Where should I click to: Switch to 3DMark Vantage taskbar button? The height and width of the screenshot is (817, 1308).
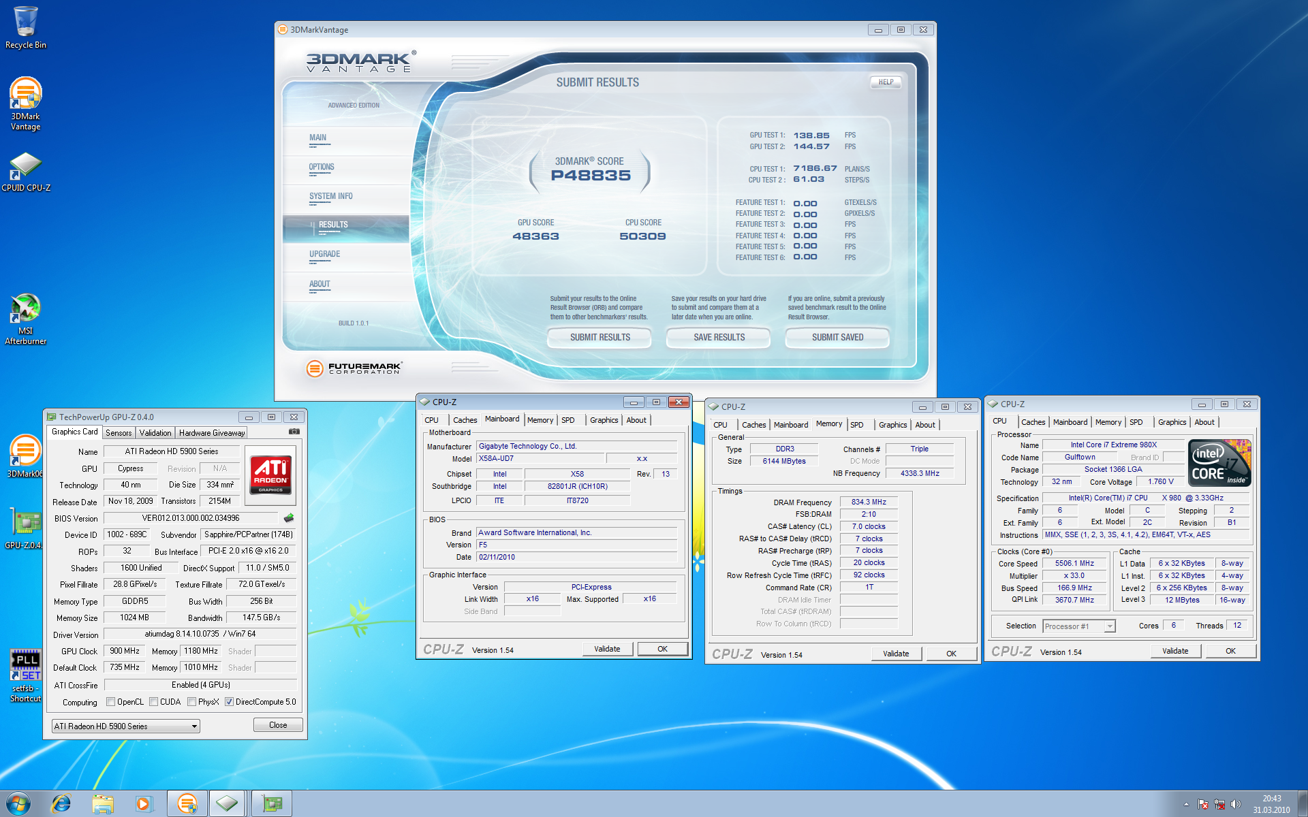pos(187,804)
